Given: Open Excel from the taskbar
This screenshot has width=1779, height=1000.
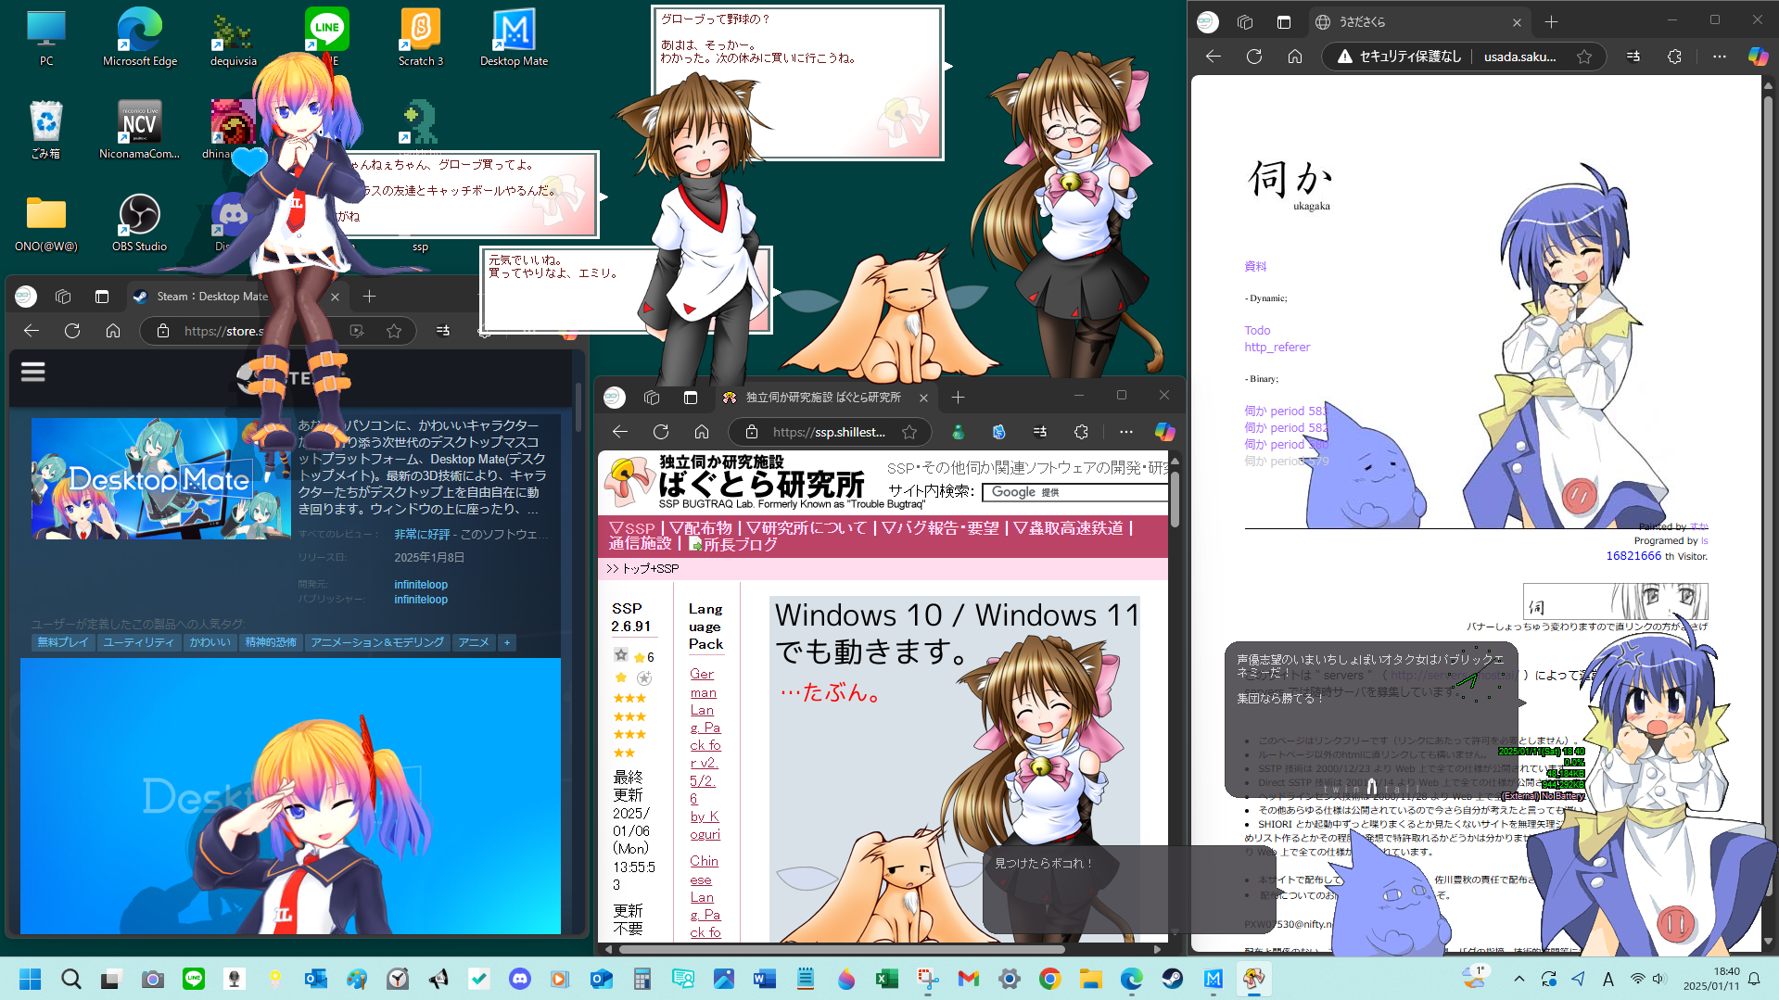Looking at the screenshot, I should [x=886, y=979].
